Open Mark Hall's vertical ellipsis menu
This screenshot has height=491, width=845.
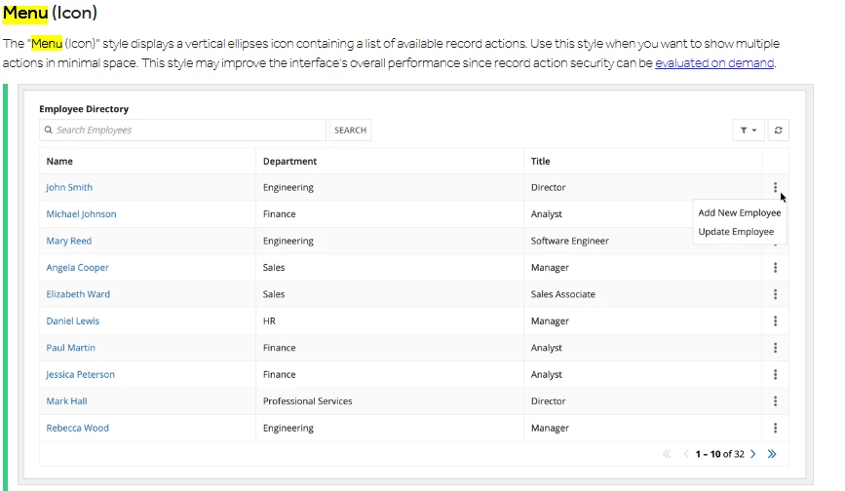(x=775, y=401)
